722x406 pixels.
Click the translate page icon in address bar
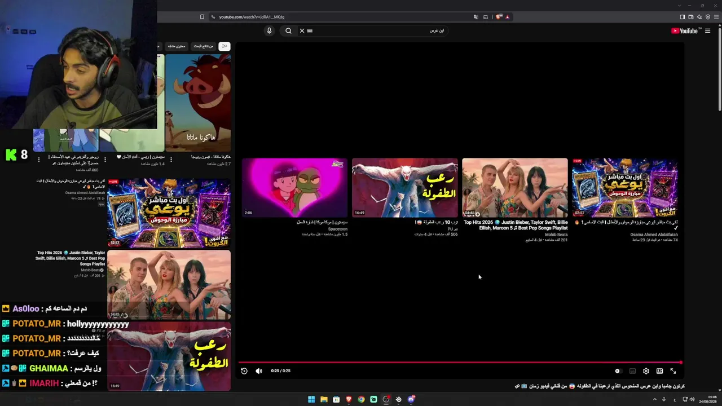476,17
